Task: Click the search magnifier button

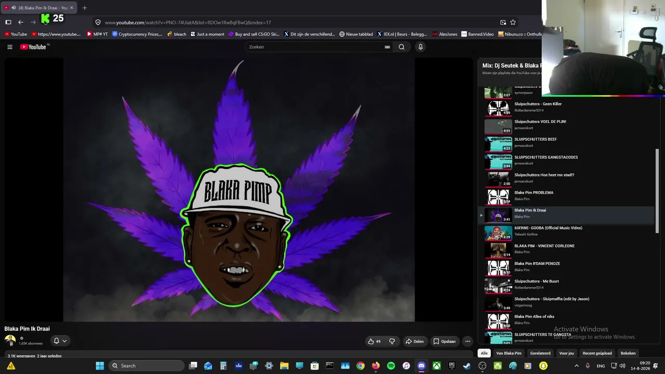Action: 402,47
